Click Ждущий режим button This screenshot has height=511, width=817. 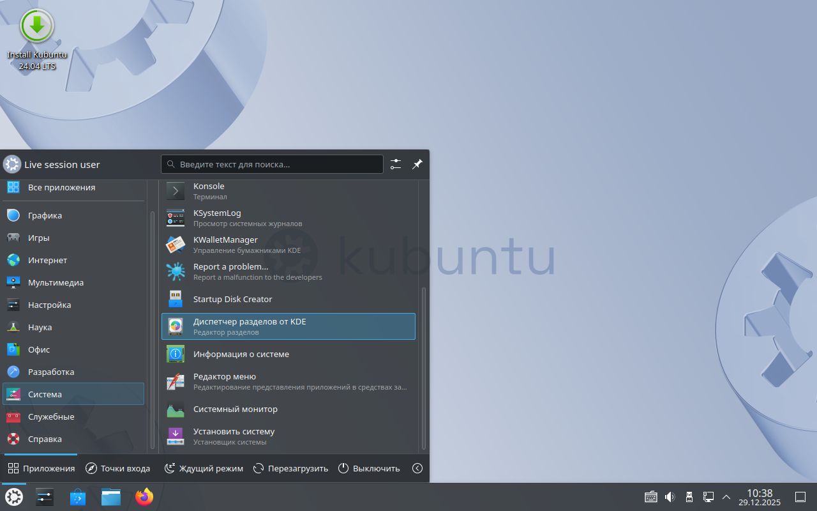coord(204,468)
